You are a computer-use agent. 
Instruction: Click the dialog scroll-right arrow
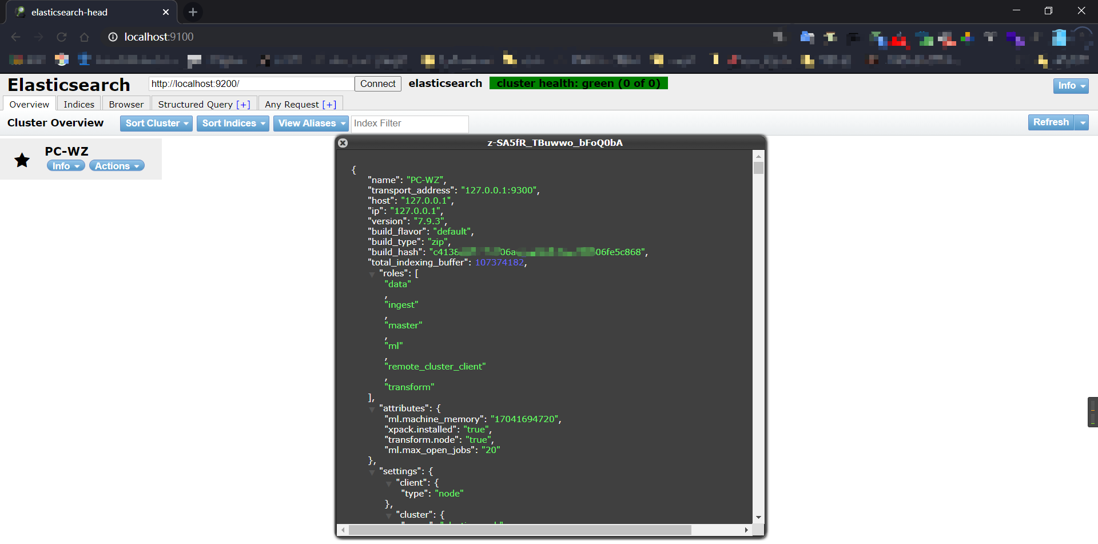coord(746,530)
